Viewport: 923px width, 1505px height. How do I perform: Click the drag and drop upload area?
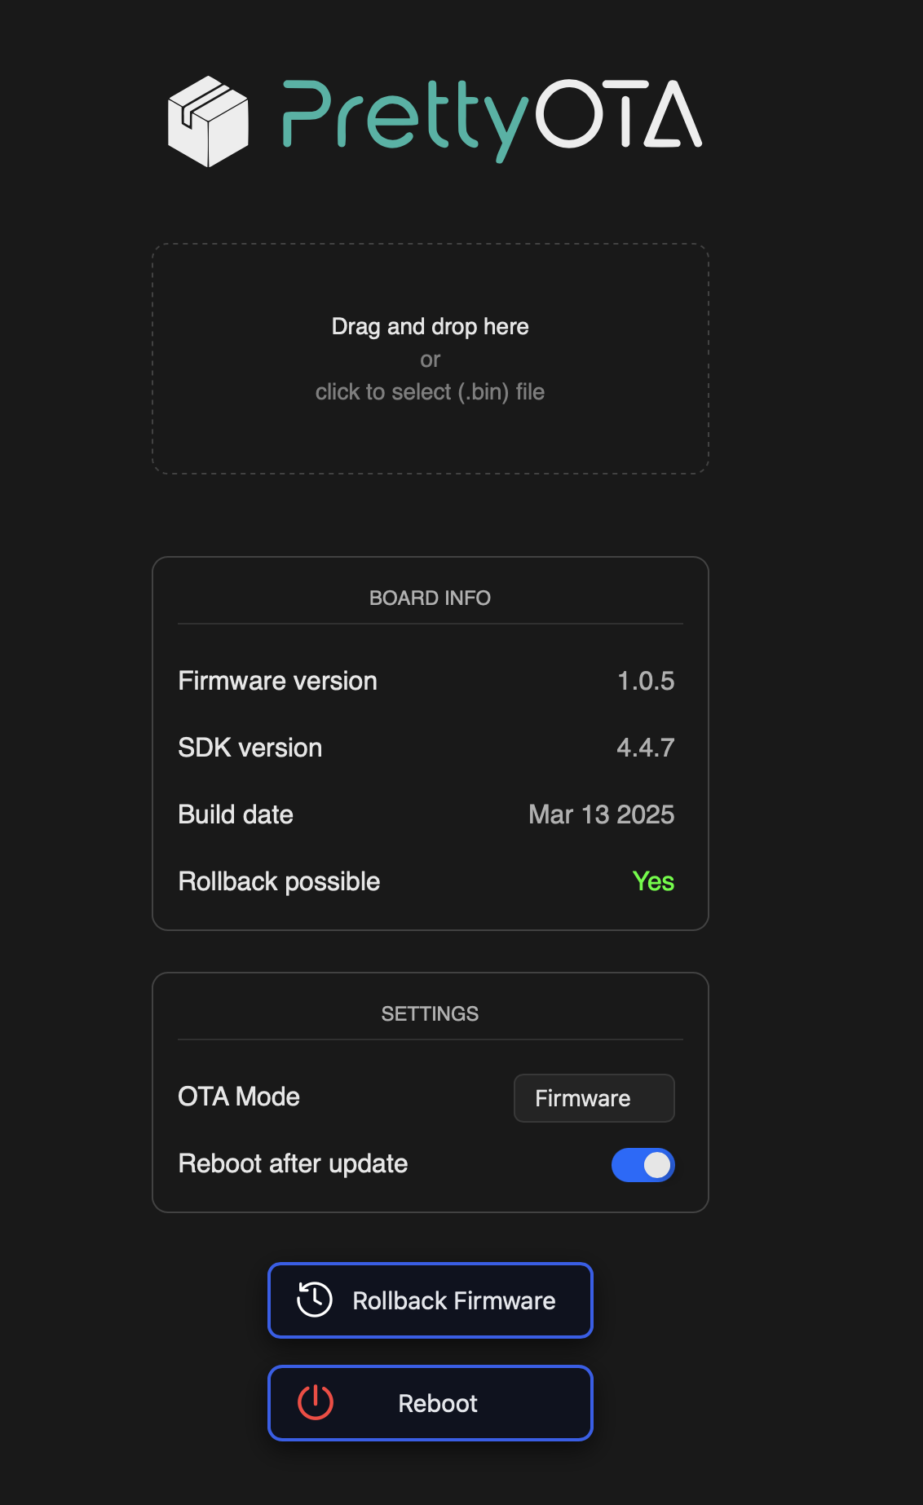tap(431, 359)
